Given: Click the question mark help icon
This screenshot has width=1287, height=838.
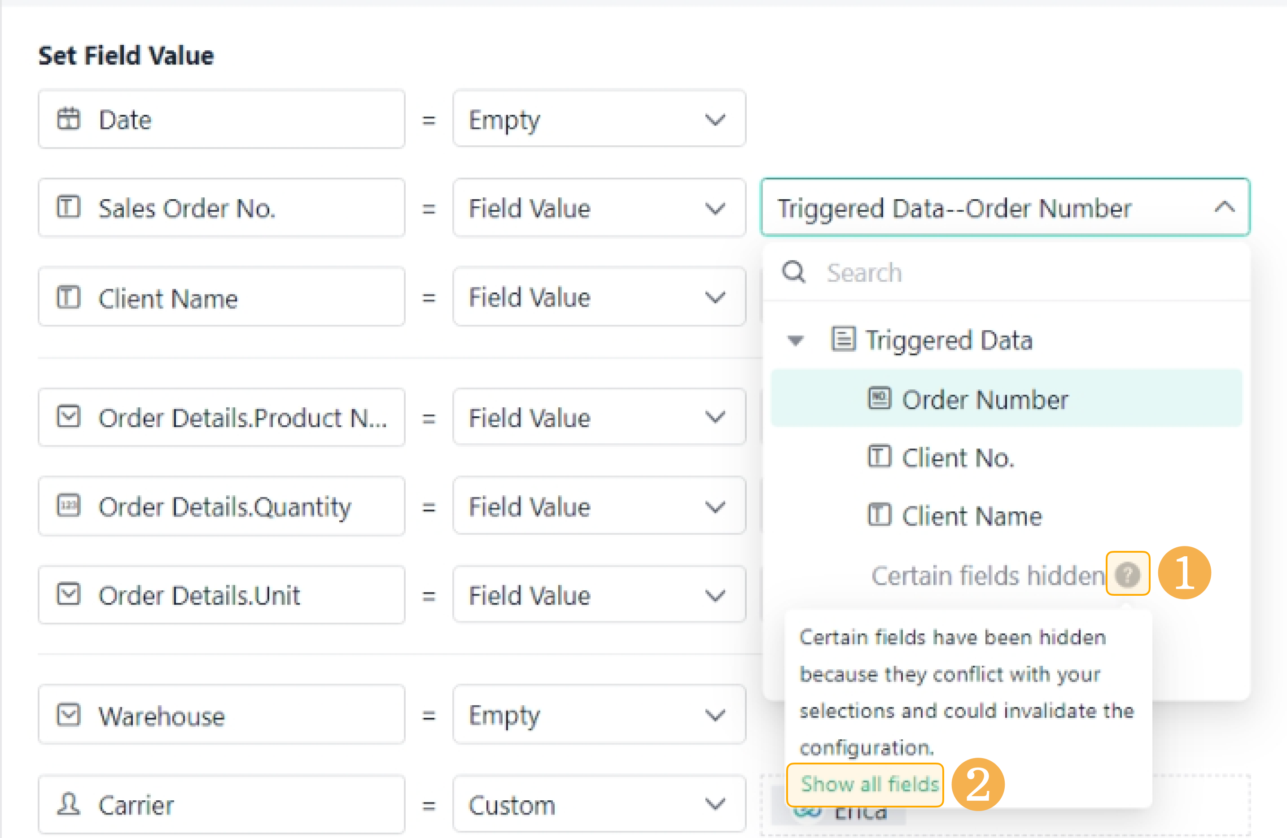Looking at the screenshot, I should [1128, 574].
